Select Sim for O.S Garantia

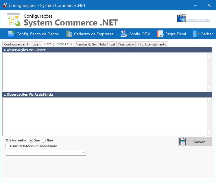31,141
